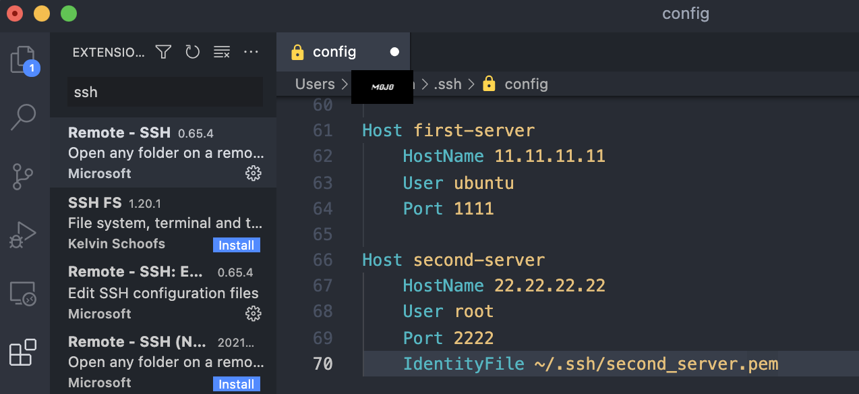Click the ssh extension search field

pos(165,92)
